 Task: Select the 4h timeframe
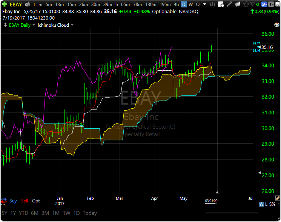tap(177, 4)
